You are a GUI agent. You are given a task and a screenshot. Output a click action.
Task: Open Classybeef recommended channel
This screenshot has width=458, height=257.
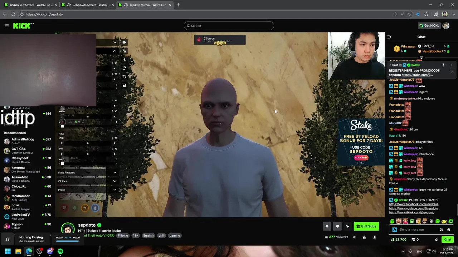28,160
